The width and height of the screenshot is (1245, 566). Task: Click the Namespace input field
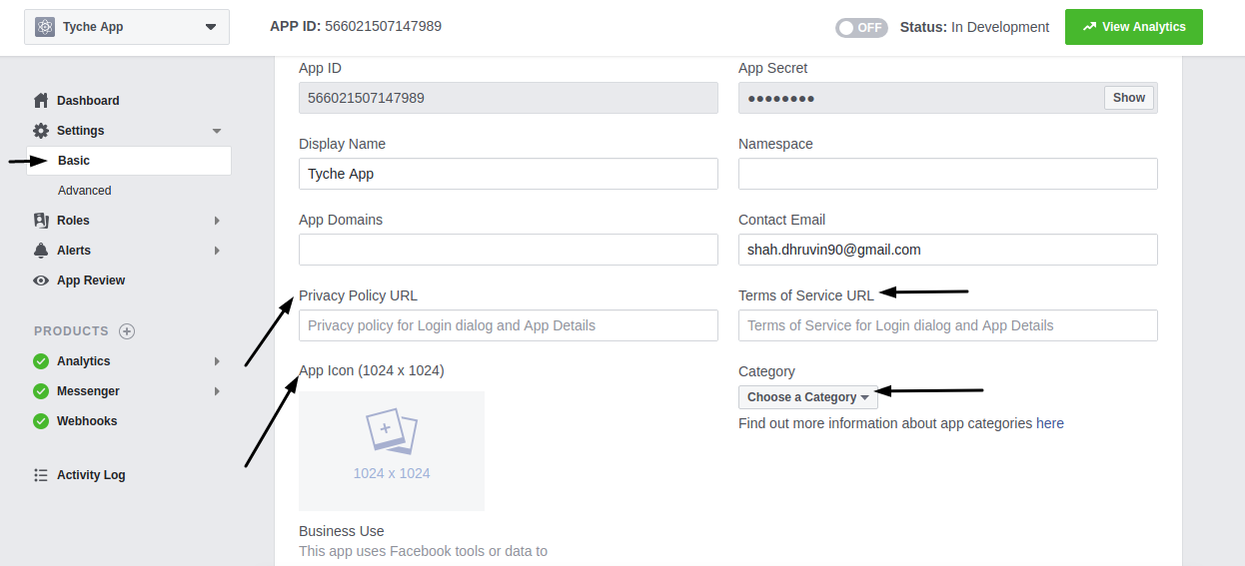click(x=948, y=174)
